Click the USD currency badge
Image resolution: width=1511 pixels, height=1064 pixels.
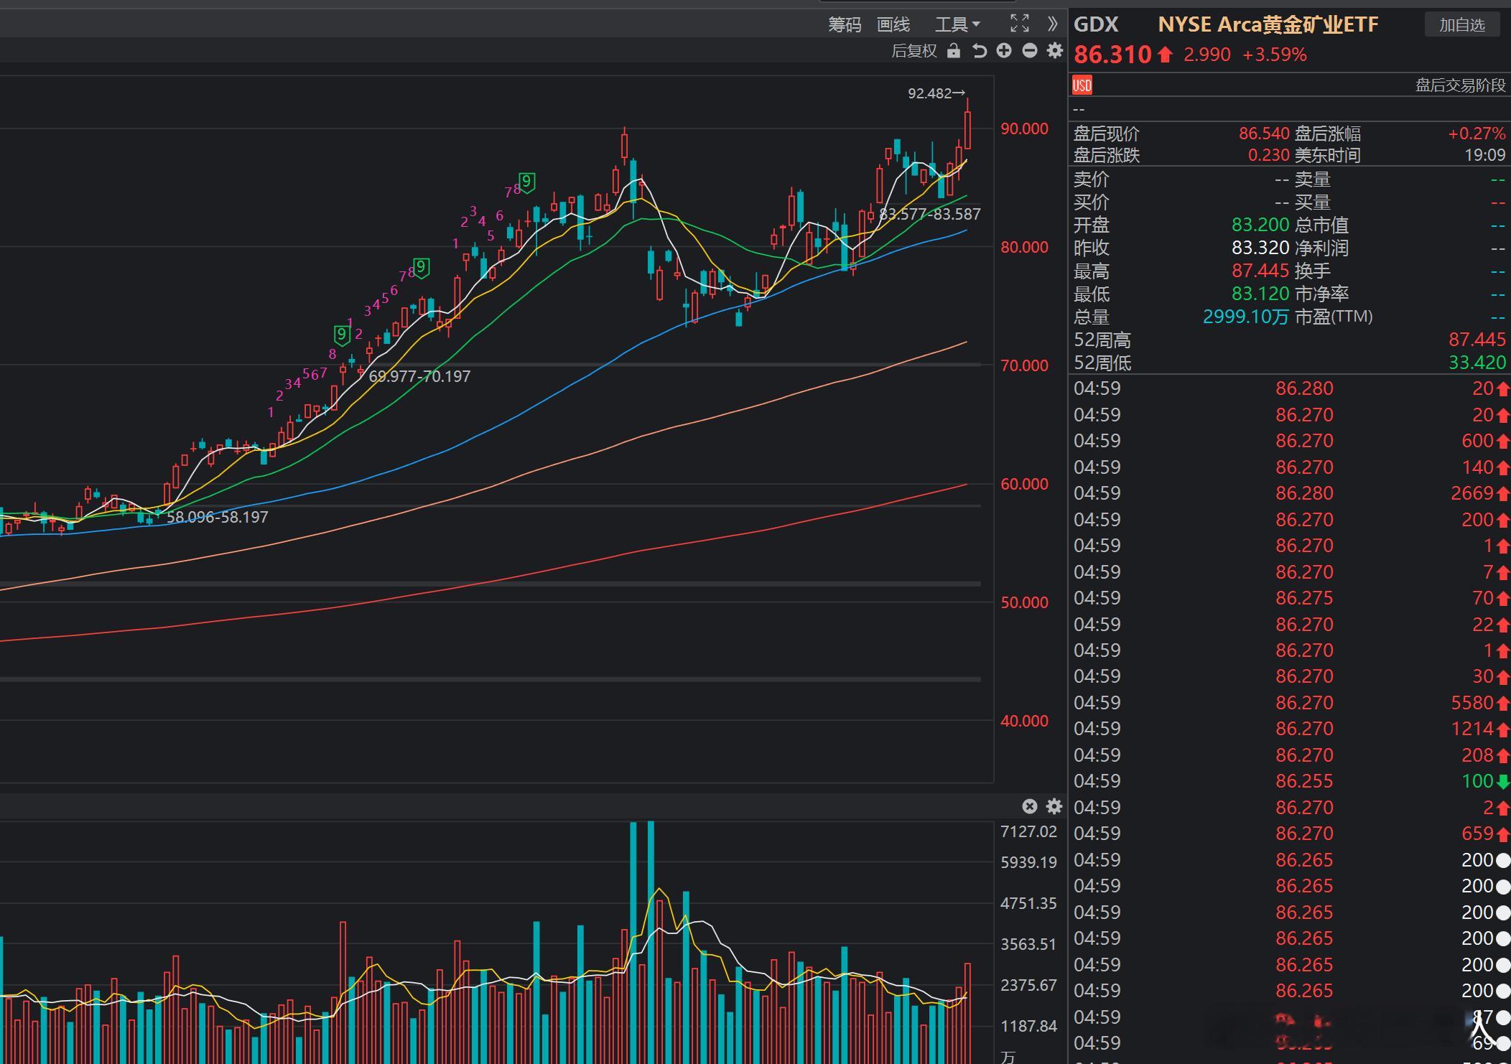click(1082, 85)
